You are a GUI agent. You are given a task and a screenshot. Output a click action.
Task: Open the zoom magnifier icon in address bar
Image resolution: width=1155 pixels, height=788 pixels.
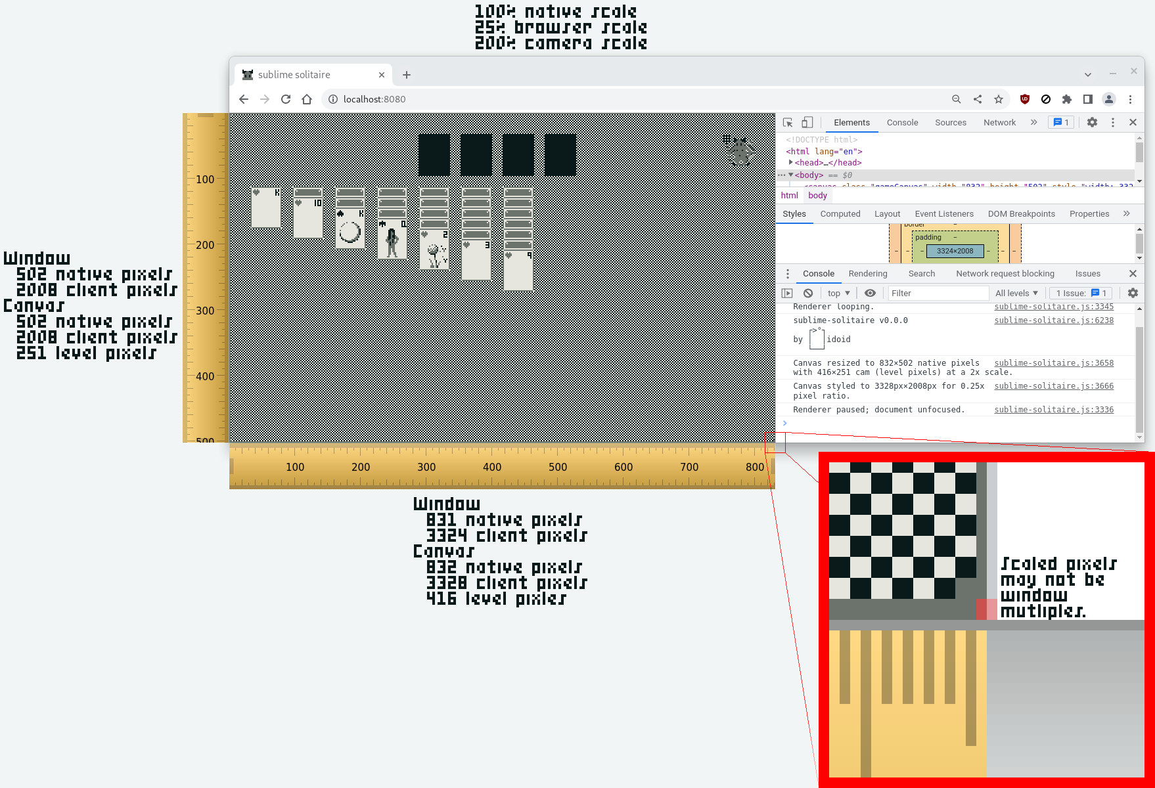pos(957,99)
